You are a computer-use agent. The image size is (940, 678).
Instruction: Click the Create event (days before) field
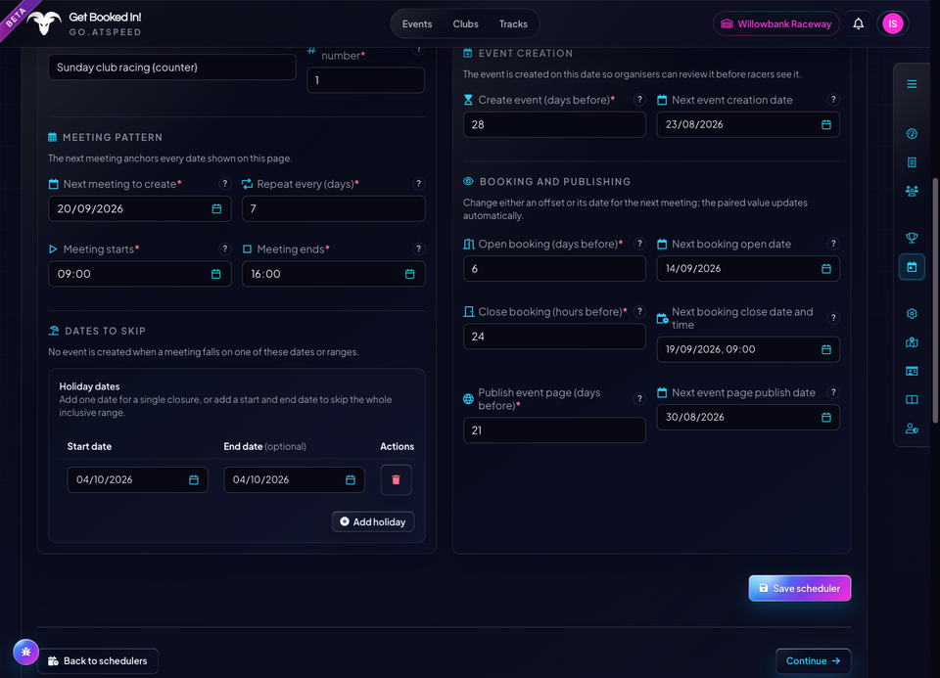coord(554,124)
